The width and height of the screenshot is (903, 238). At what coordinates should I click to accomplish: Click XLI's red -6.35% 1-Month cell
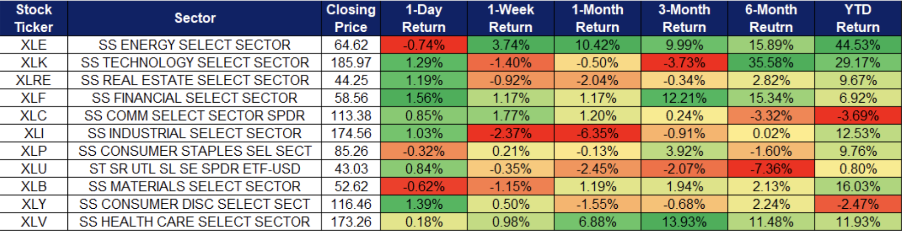click(597, 133)
